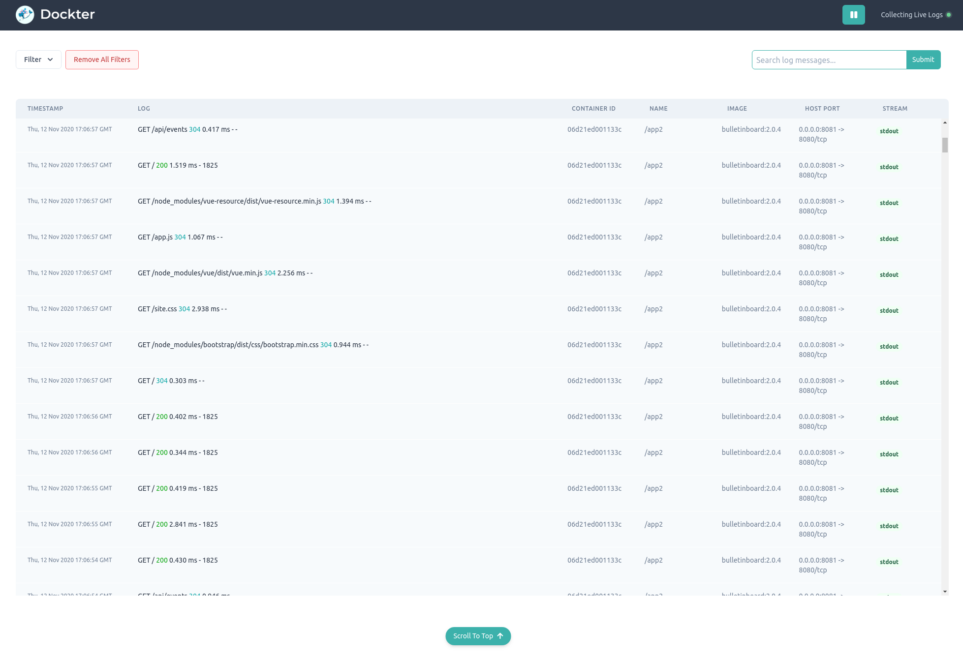Image resolution: width=963 pixels, height=660 pixels.
Task: Click the TIMESTAMP column header
Action: click(45, 109)
